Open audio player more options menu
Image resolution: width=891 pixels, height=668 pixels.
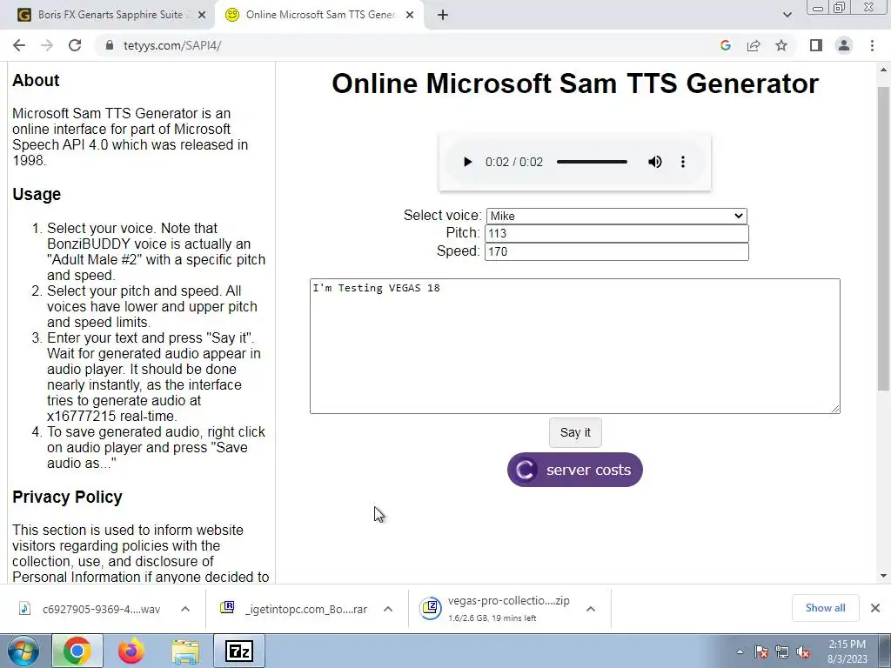[683, 162]
